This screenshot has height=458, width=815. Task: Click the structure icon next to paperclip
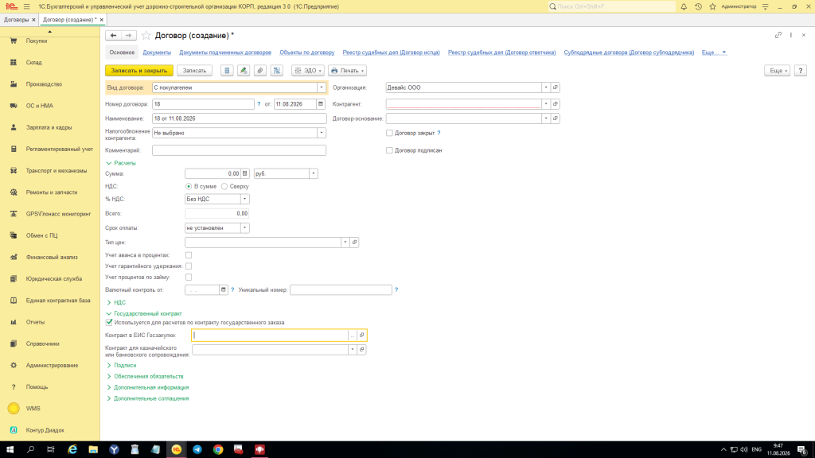277,71
